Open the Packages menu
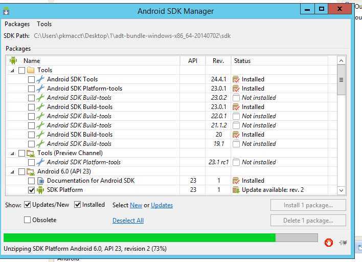The height and width of the screenshot is (262, 362). click(x=17, y=24)
